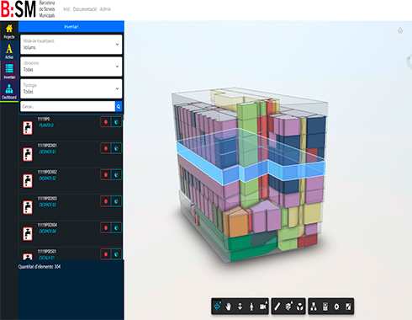Click faucet icon of DESPATX 03 row
The image size is (412, 320).
[x=28, y=207]
